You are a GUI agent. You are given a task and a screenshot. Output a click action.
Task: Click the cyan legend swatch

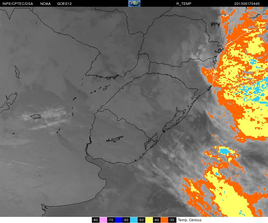pyautogui.click(x=134, y=220)
